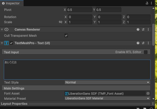Open Canvas Renderer help reference icon

point(138,30)
